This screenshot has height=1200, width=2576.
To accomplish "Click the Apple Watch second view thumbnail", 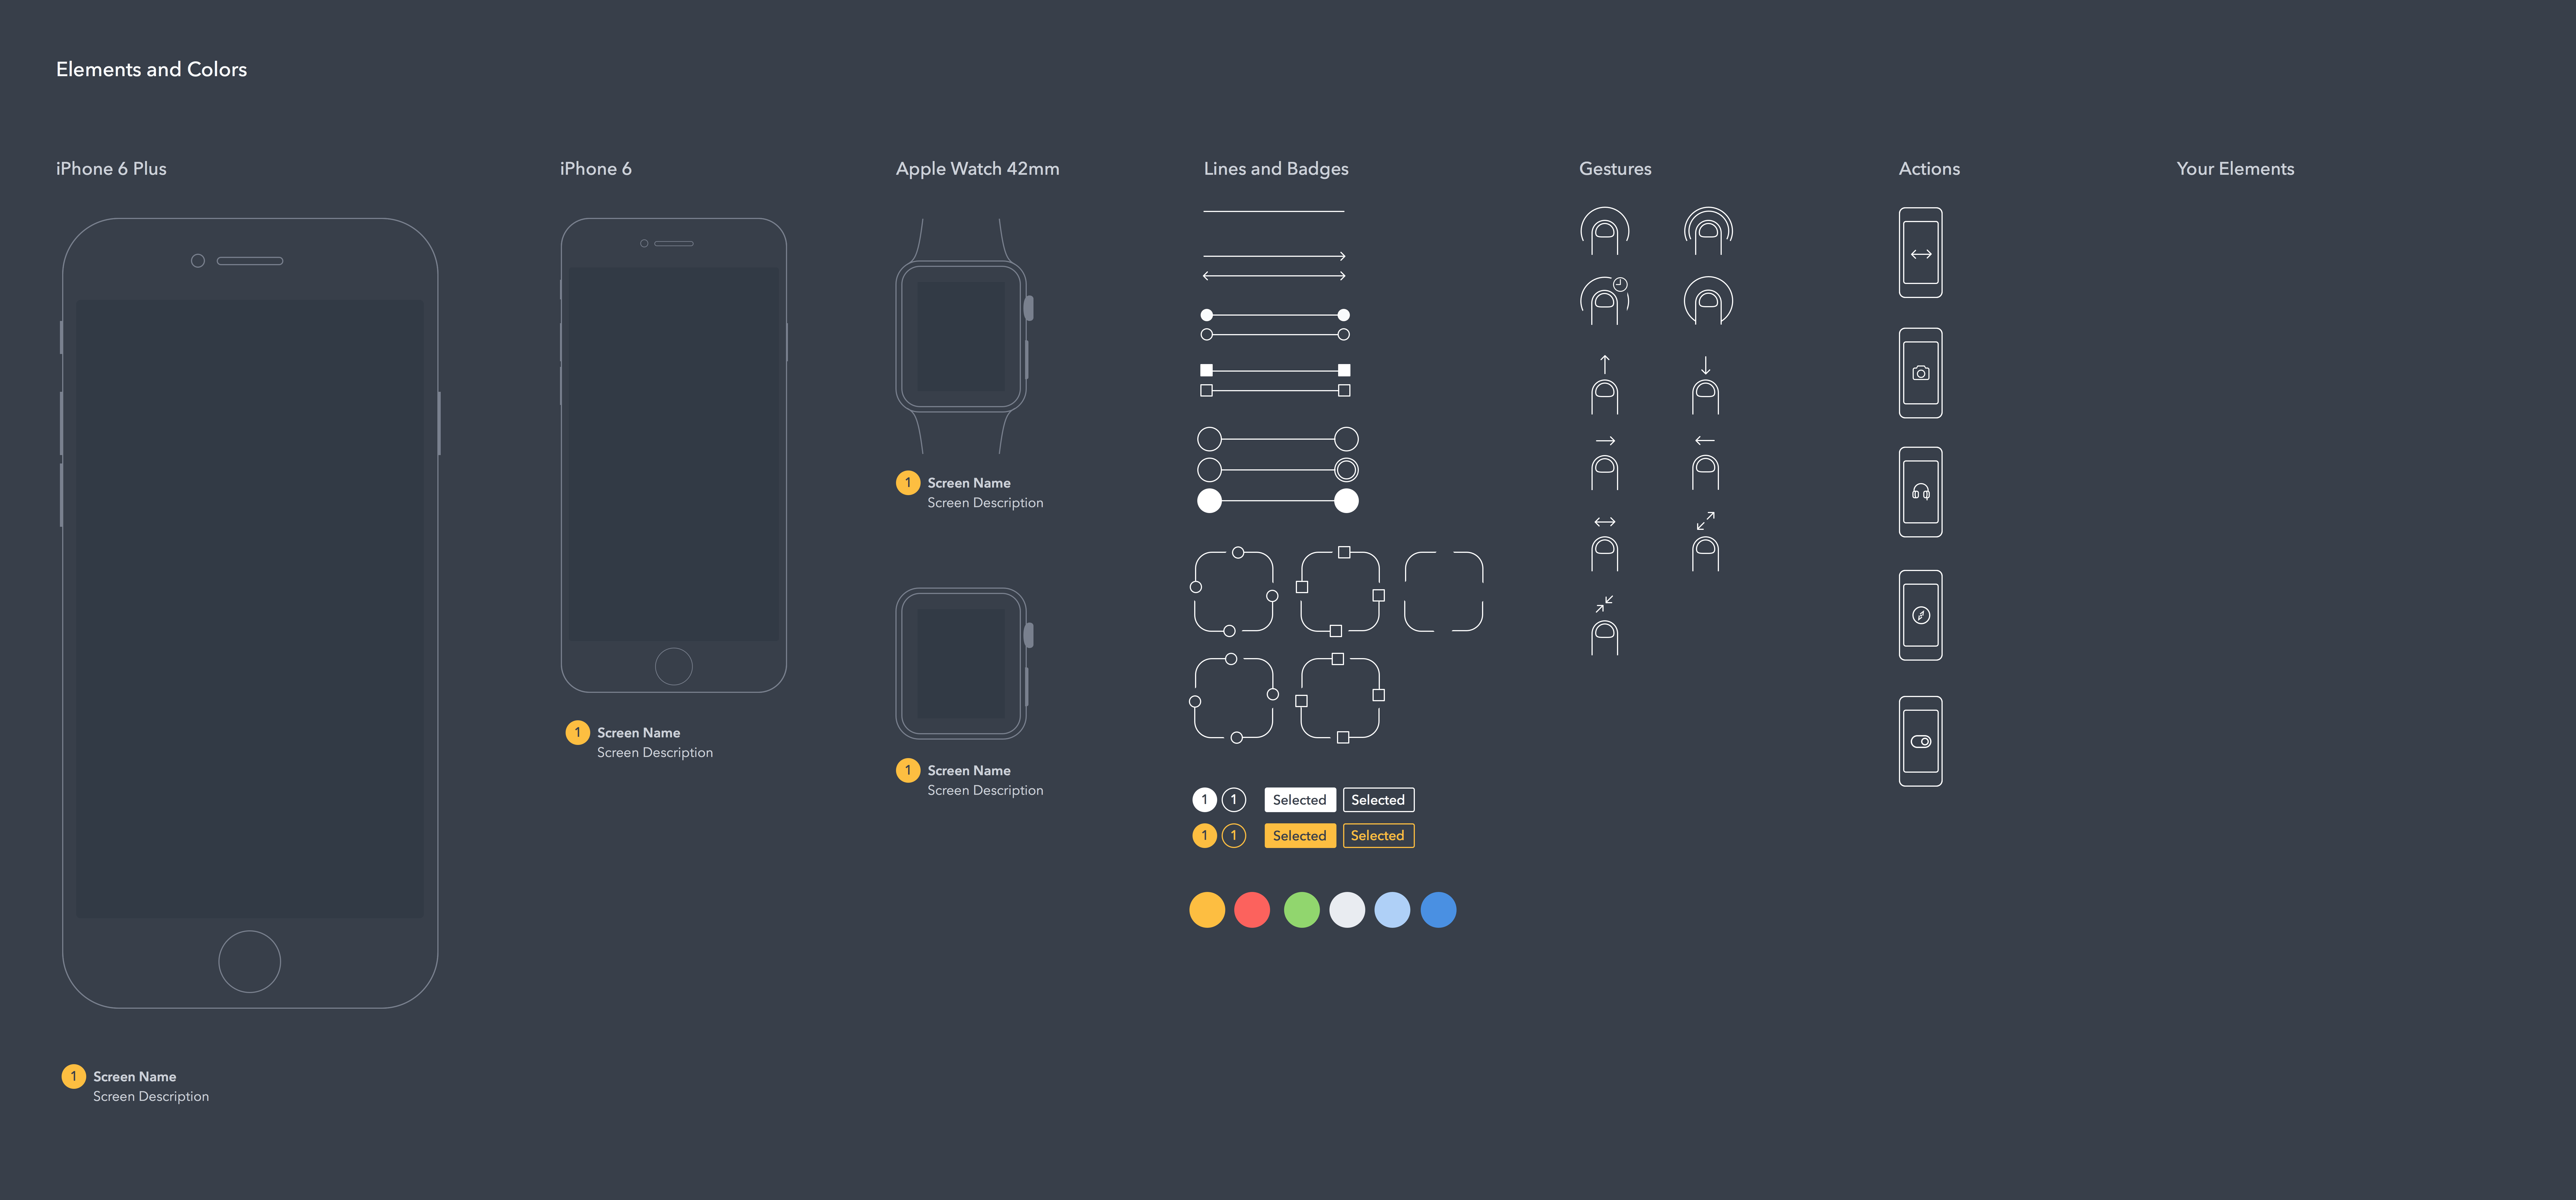I will 961,666.
